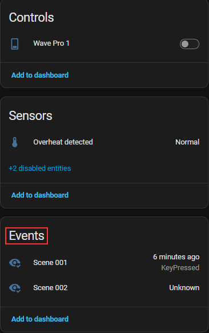Click the Wave Pro 1 device icon
209x333 pixels.
[15, 44]
